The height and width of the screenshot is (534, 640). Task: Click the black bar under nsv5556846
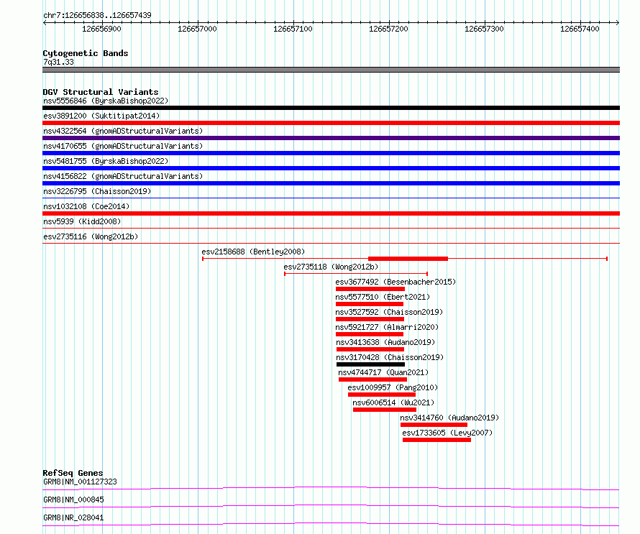pos(331,108)
